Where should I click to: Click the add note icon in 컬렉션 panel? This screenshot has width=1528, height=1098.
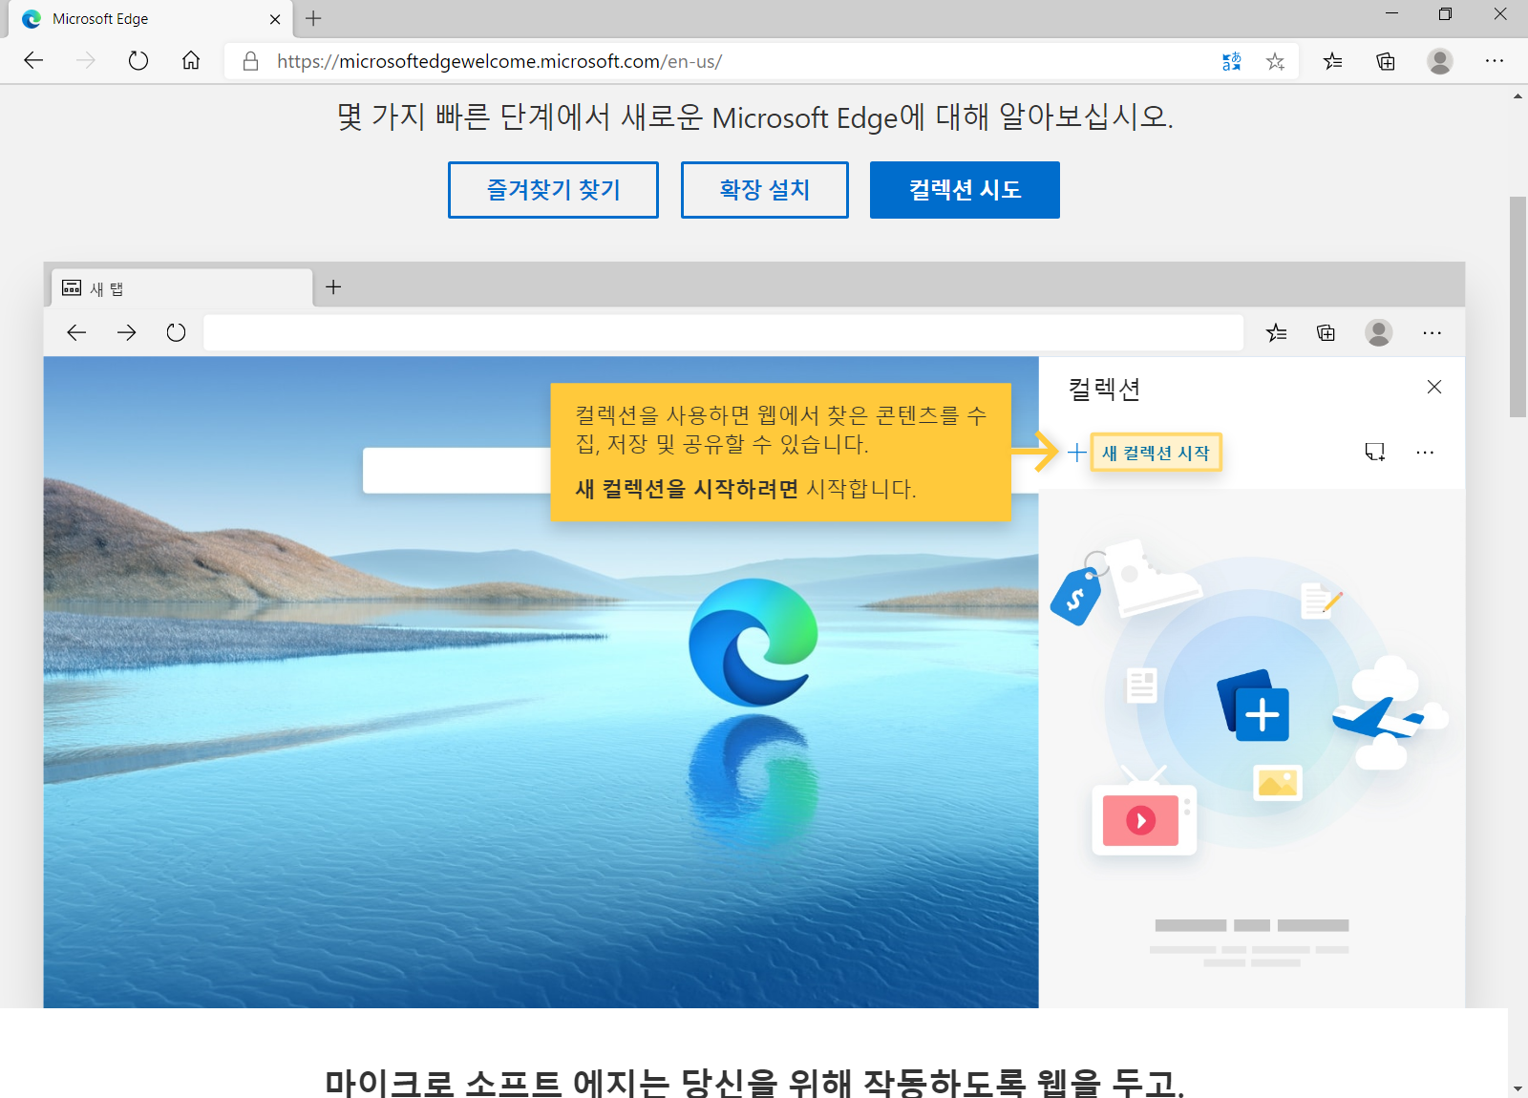[x=1375, y=452]
